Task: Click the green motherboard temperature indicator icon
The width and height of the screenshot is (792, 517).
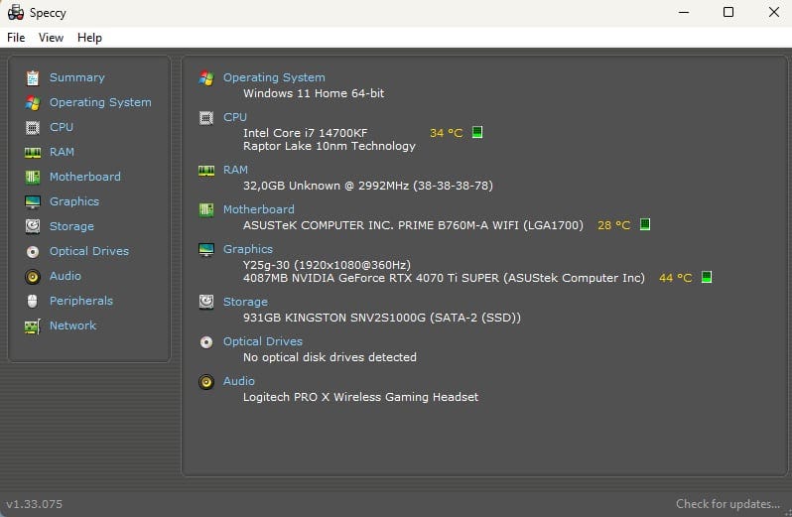Action: point(645,224)
